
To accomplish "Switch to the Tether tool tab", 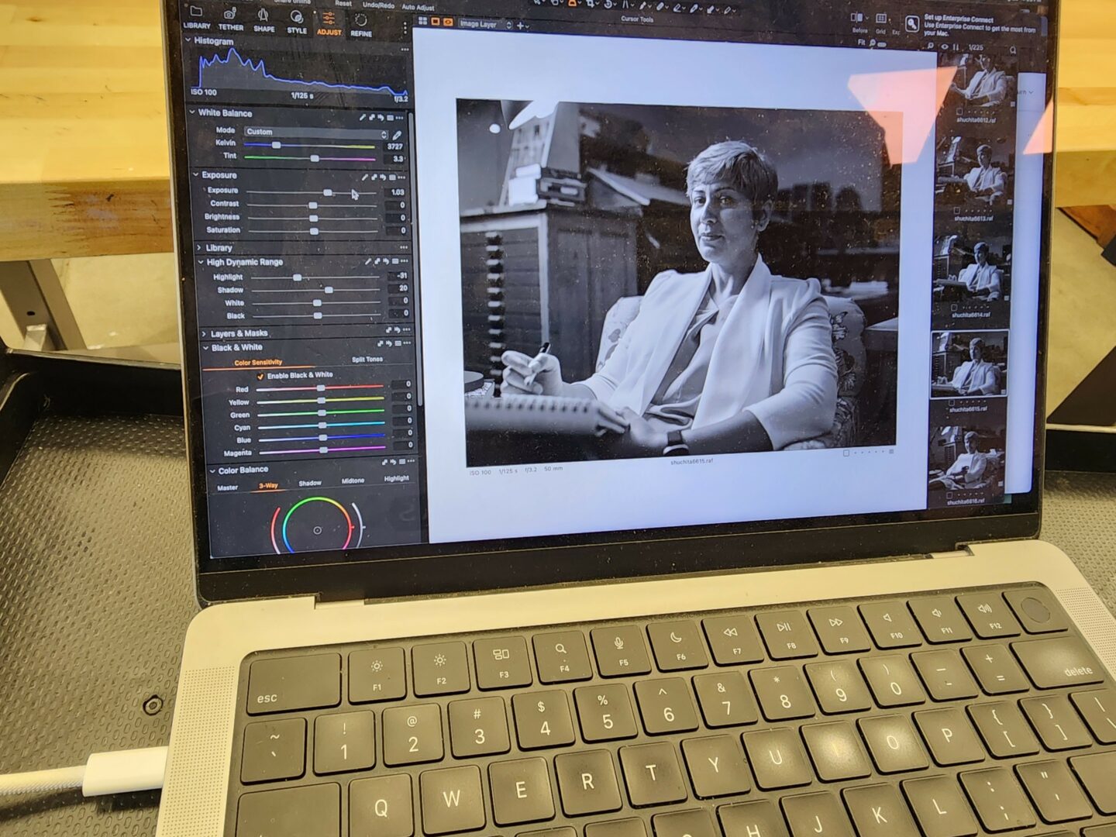I will click(230, 19).
